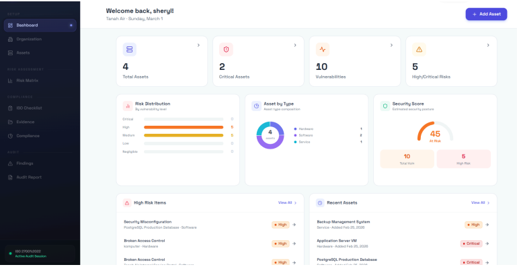This screenshot has height=267, width=519.
Task: Click the Software legend entry
Action: [x=328, y=135]
